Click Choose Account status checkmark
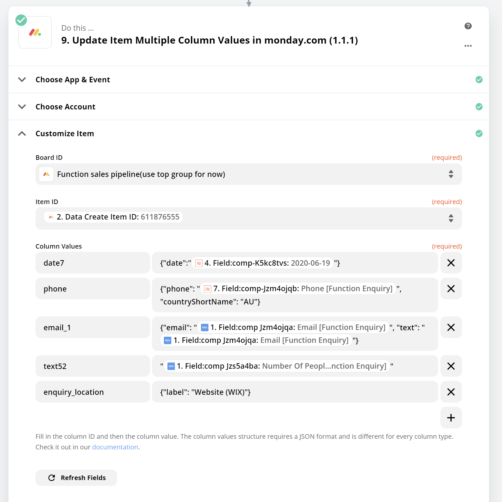The width and height of the screenshot is (502, 502). point(479,107)
